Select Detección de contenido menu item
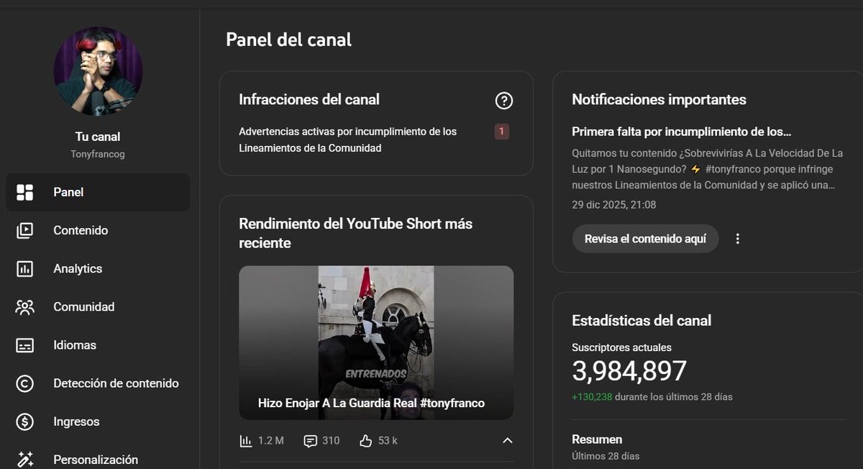 click(x=98, y=383)
